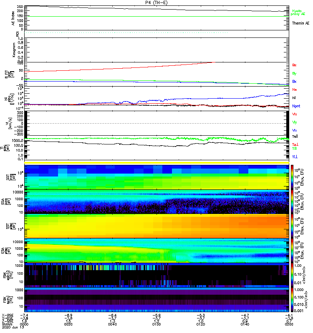Select the Kyoto proxy AE legend label
Screen dimensions: 313x333
[x=298, y=12]
